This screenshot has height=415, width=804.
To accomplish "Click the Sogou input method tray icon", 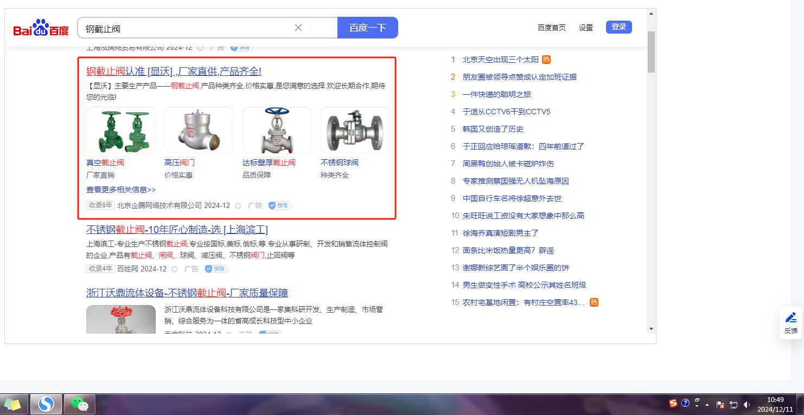I will [673, 403].
